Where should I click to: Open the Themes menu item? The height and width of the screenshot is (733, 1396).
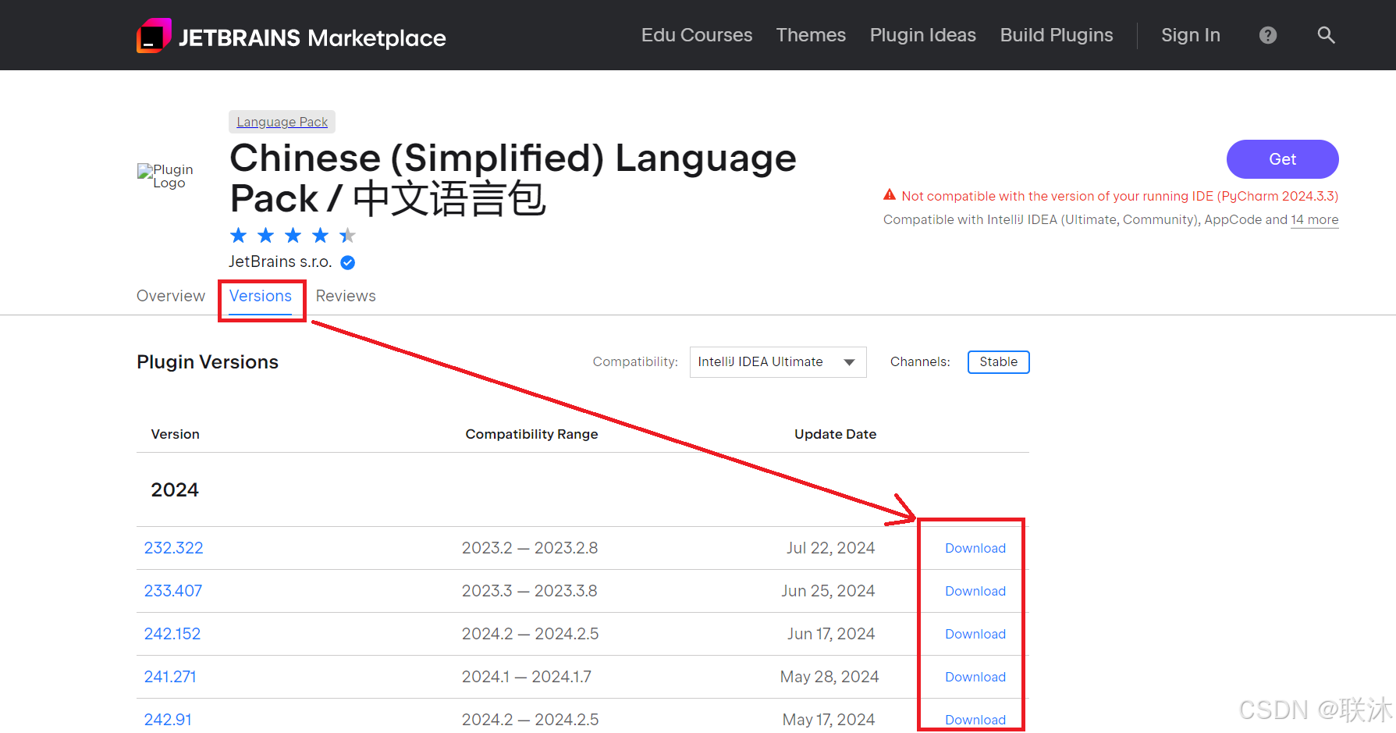click(x=811, y=35)
